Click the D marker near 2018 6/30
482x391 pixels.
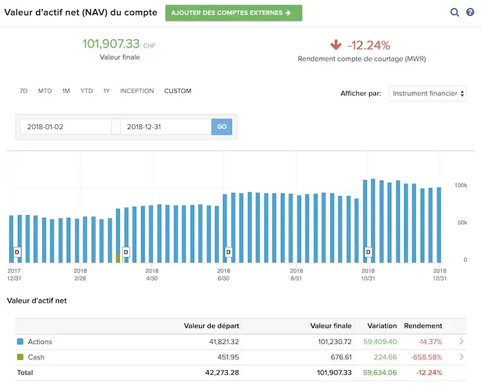[x=229, y=252]
